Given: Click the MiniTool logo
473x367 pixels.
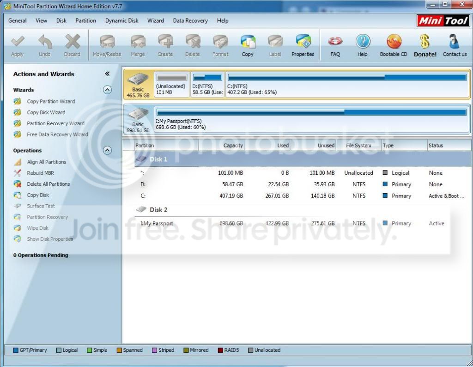Looking at the screenshot, I should point(443,21).
